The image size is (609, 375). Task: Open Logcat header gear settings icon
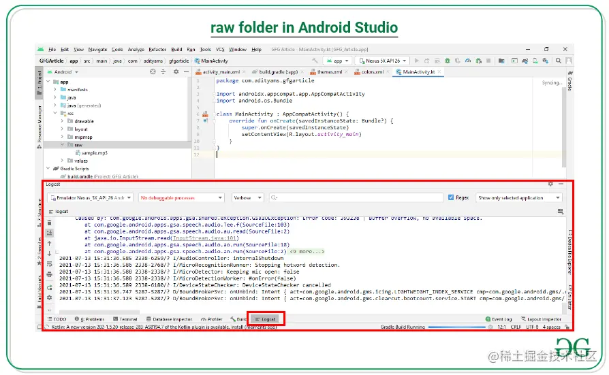click(550, 184)
